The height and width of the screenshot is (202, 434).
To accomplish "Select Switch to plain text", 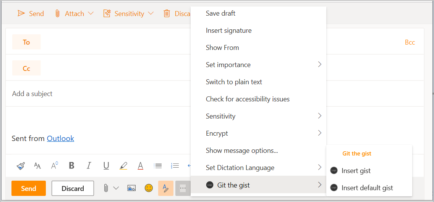I will (x=258, y=82).
